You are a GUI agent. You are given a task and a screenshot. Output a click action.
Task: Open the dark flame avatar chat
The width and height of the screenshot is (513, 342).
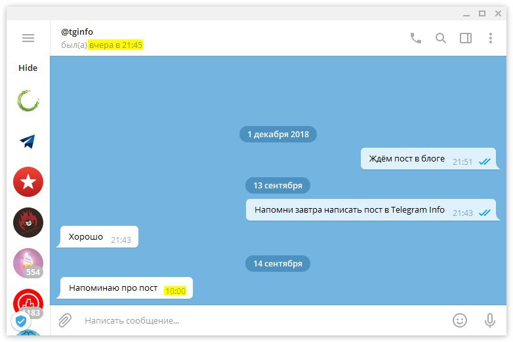point(28,223)
